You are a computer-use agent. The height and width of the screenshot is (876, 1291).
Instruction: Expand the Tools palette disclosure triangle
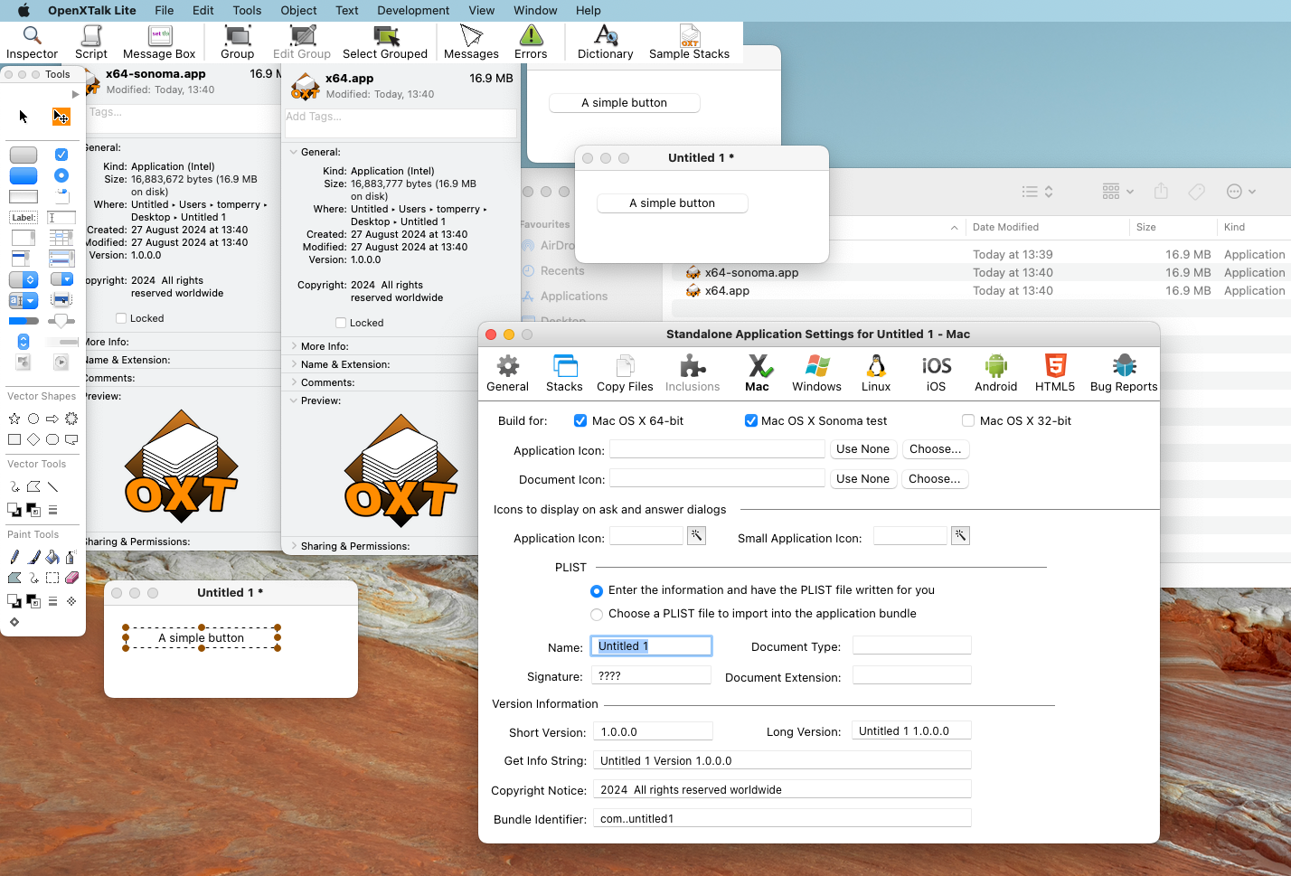pos(75,94)
